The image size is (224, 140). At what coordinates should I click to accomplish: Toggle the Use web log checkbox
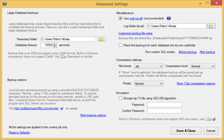[x=120, y=18]
